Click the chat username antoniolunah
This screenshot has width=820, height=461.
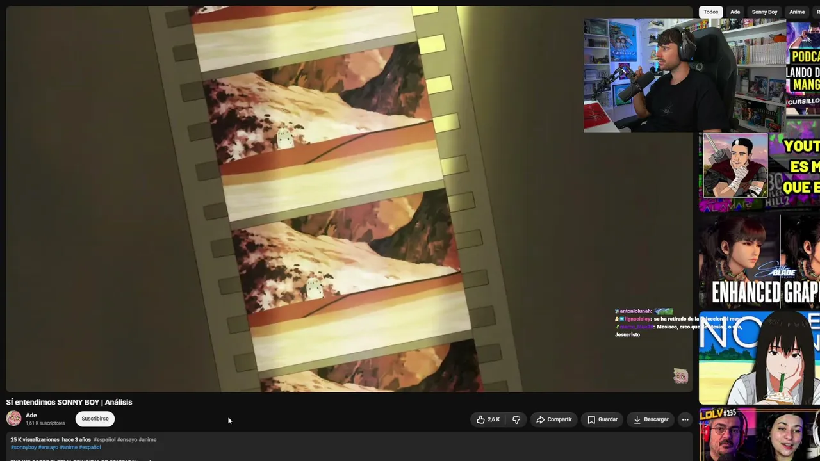point(635,311)
